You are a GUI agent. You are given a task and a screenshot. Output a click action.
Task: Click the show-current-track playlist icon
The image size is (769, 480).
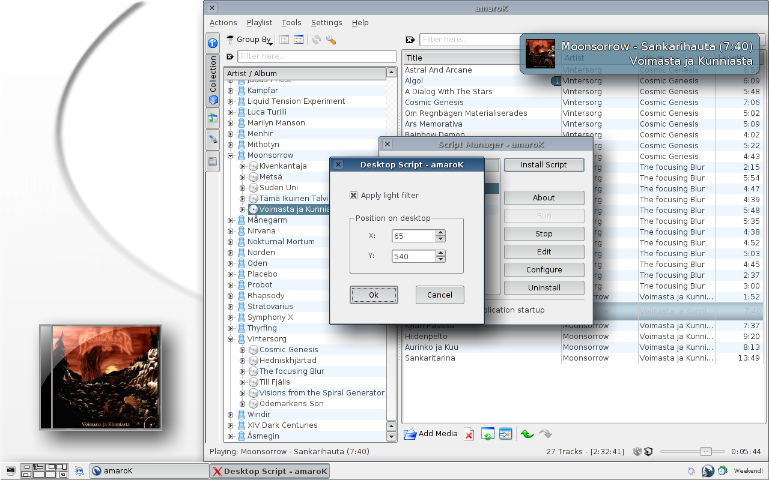(506, 434)
